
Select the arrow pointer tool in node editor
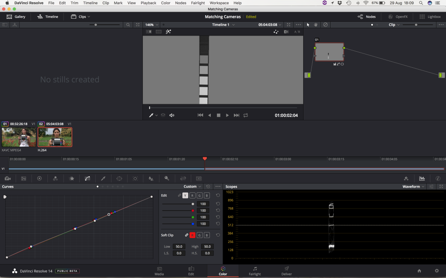click(308, 25)
